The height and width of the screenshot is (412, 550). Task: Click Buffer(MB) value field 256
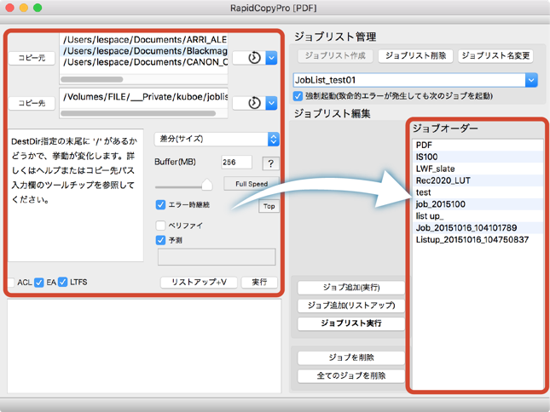click(236, 162)
